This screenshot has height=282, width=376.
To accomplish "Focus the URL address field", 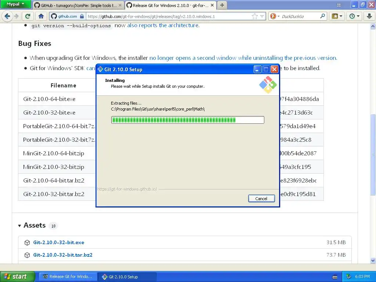I will 168,16.
